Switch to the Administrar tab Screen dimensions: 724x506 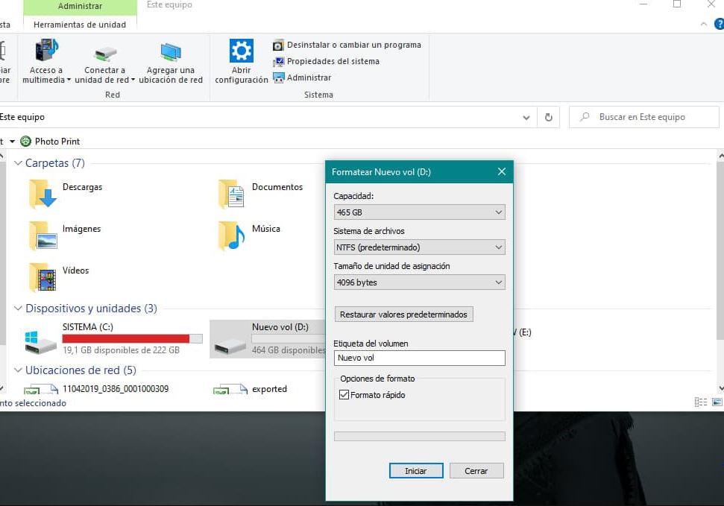[81, 7]
